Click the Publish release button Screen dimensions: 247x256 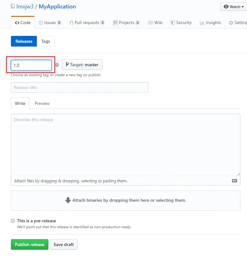coord(30,244)
